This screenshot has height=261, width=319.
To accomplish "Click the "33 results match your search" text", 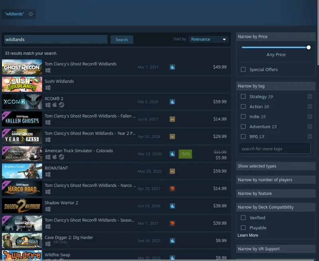I will [x=31, y=53].
